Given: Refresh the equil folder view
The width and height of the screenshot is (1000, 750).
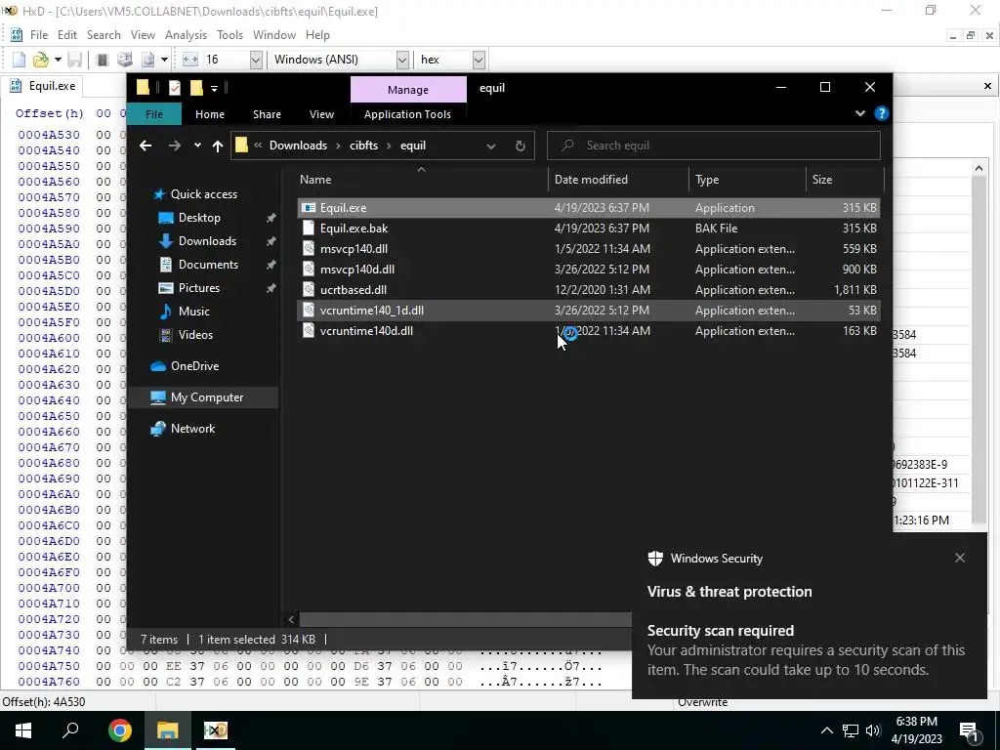Looking at the screenshot, I should [x=520, y=146].
